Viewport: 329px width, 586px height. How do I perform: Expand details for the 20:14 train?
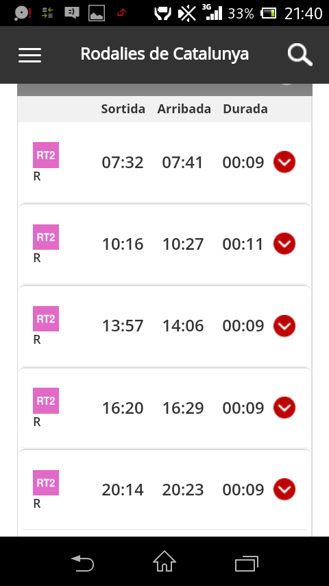coord(284,489)
